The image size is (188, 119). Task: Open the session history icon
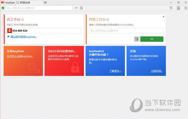pyautogui.click(x=171, y=8)
